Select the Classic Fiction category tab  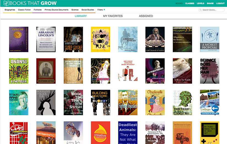[x=24, y=10]
